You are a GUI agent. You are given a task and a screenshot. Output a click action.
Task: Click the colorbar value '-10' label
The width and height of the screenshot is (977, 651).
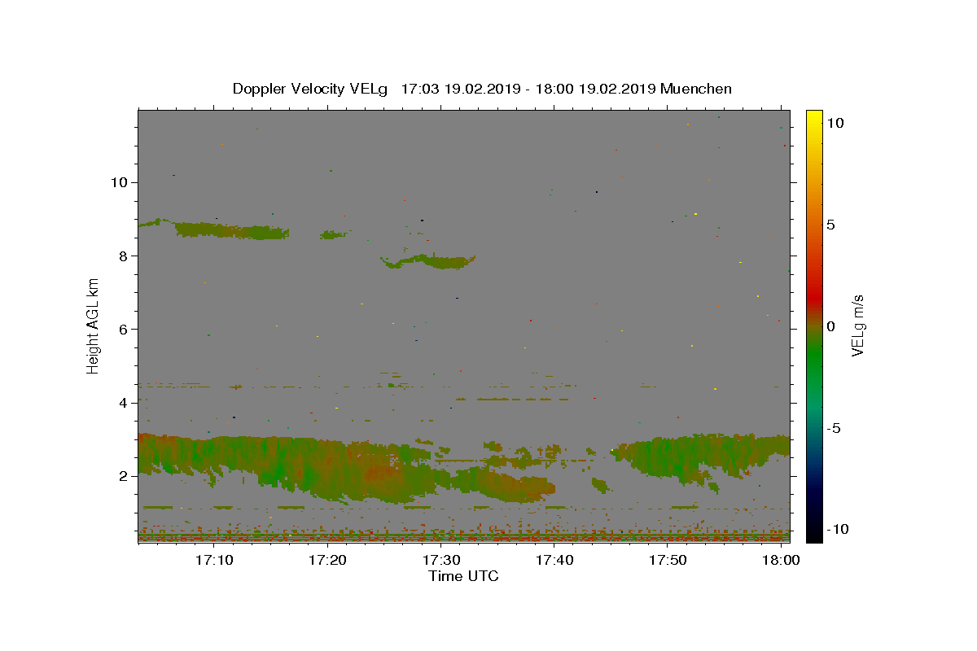[x=837, y=530]
